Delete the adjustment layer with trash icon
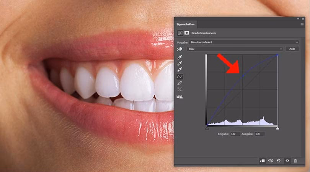 coord(295,161)
